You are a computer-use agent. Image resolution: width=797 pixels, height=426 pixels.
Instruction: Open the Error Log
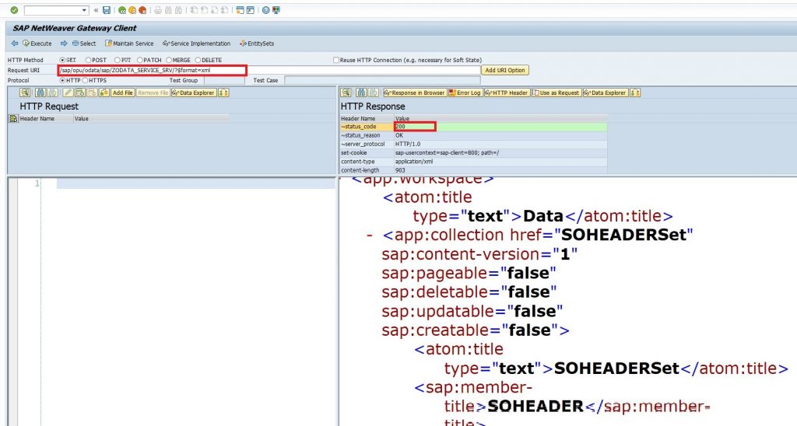click(465, 93)
